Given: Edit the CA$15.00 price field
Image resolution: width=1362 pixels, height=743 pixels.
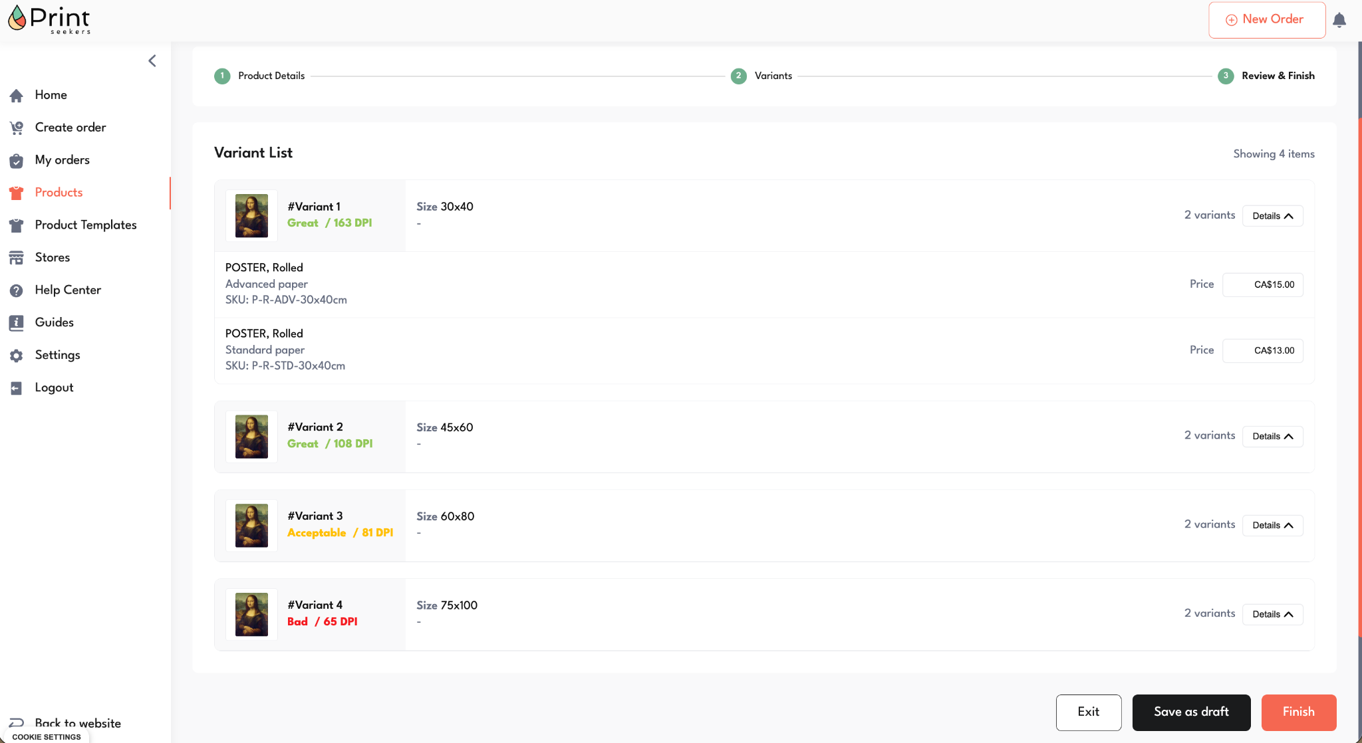Looking at the screenshot, I should pyautogui.click(x=1263, y=285).
